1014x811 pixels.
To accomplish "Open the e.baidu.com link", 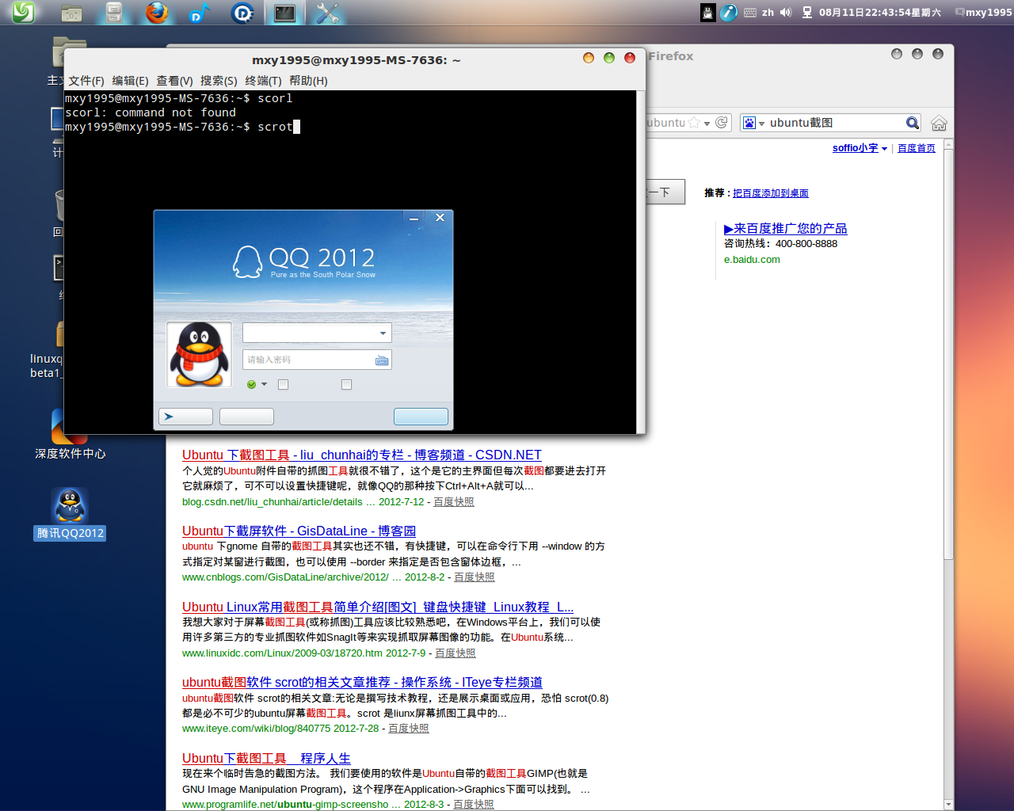I will 752,260.
